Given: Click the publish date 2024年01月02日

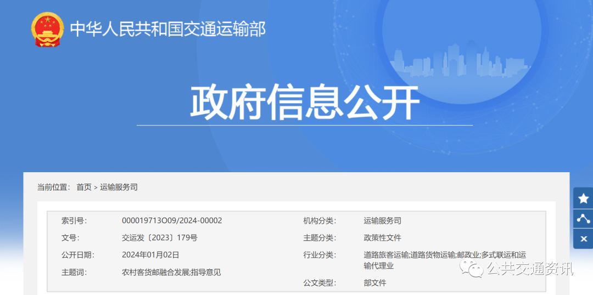Looking at the screenshot, I should pyautogui.click(x=150, y=254).
